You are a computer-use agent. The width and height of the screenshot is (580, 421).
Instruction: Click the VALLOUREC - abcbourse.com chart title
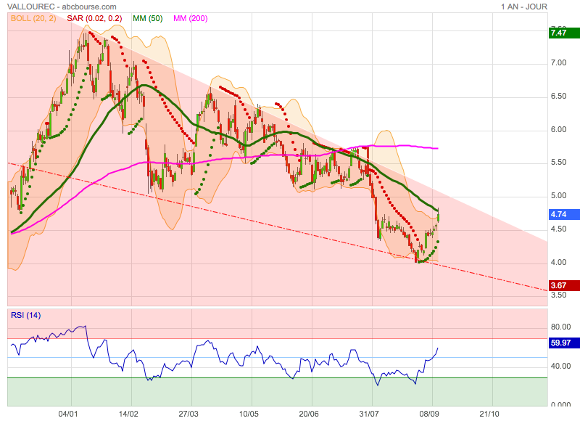[62, 7]
